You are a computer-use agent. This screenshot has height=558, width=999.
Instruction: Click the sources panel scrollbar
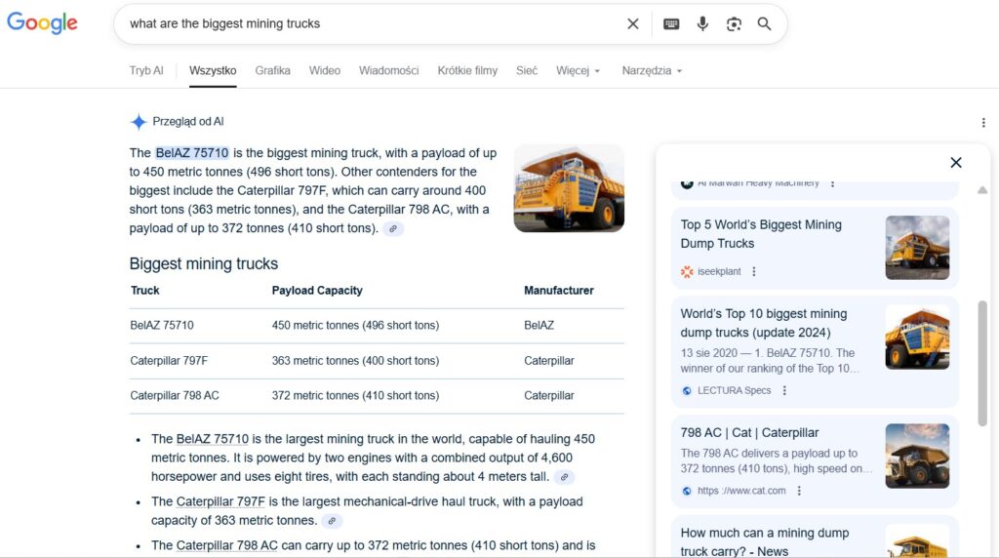point(982,351)
